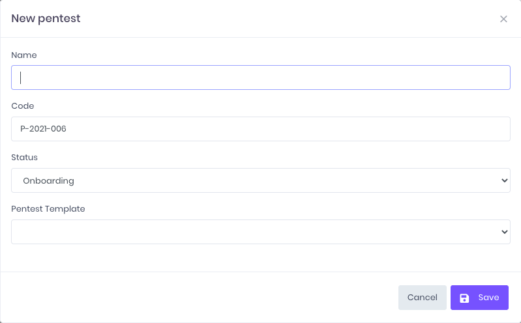Click the blinking text cursor in Name

point(21,77)
